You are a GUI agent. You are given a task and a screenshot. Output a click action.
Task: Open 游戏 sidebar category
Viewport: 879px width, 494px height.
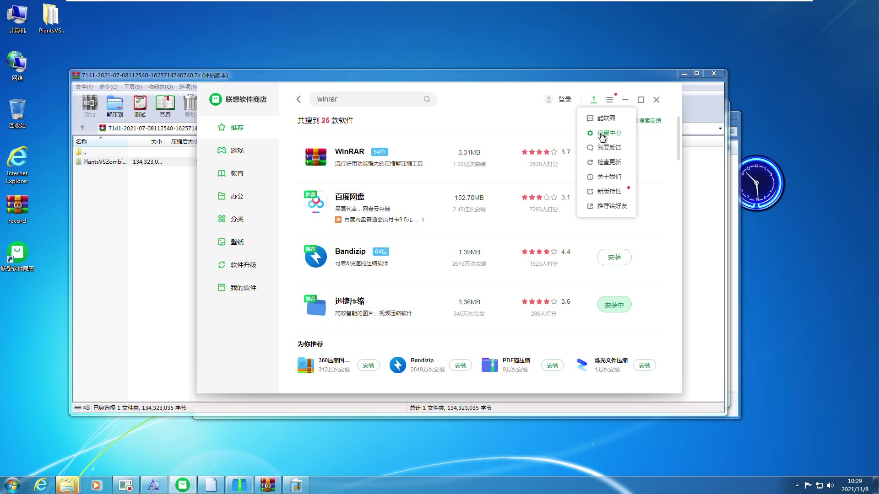point(238,150)
